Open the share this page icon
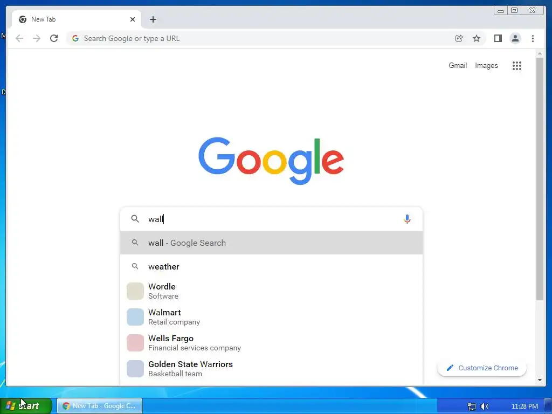552x414 pixels. [x=459, y=38]
